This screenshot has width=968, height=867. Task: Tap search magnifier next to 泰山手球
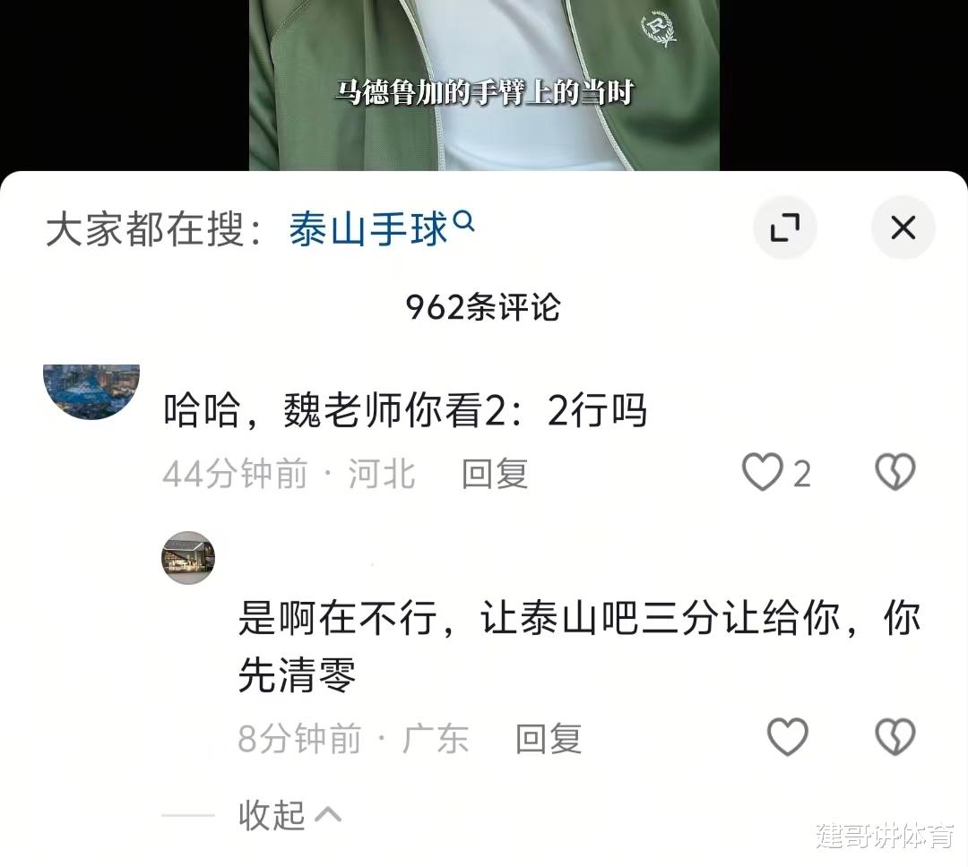point(463,220)
